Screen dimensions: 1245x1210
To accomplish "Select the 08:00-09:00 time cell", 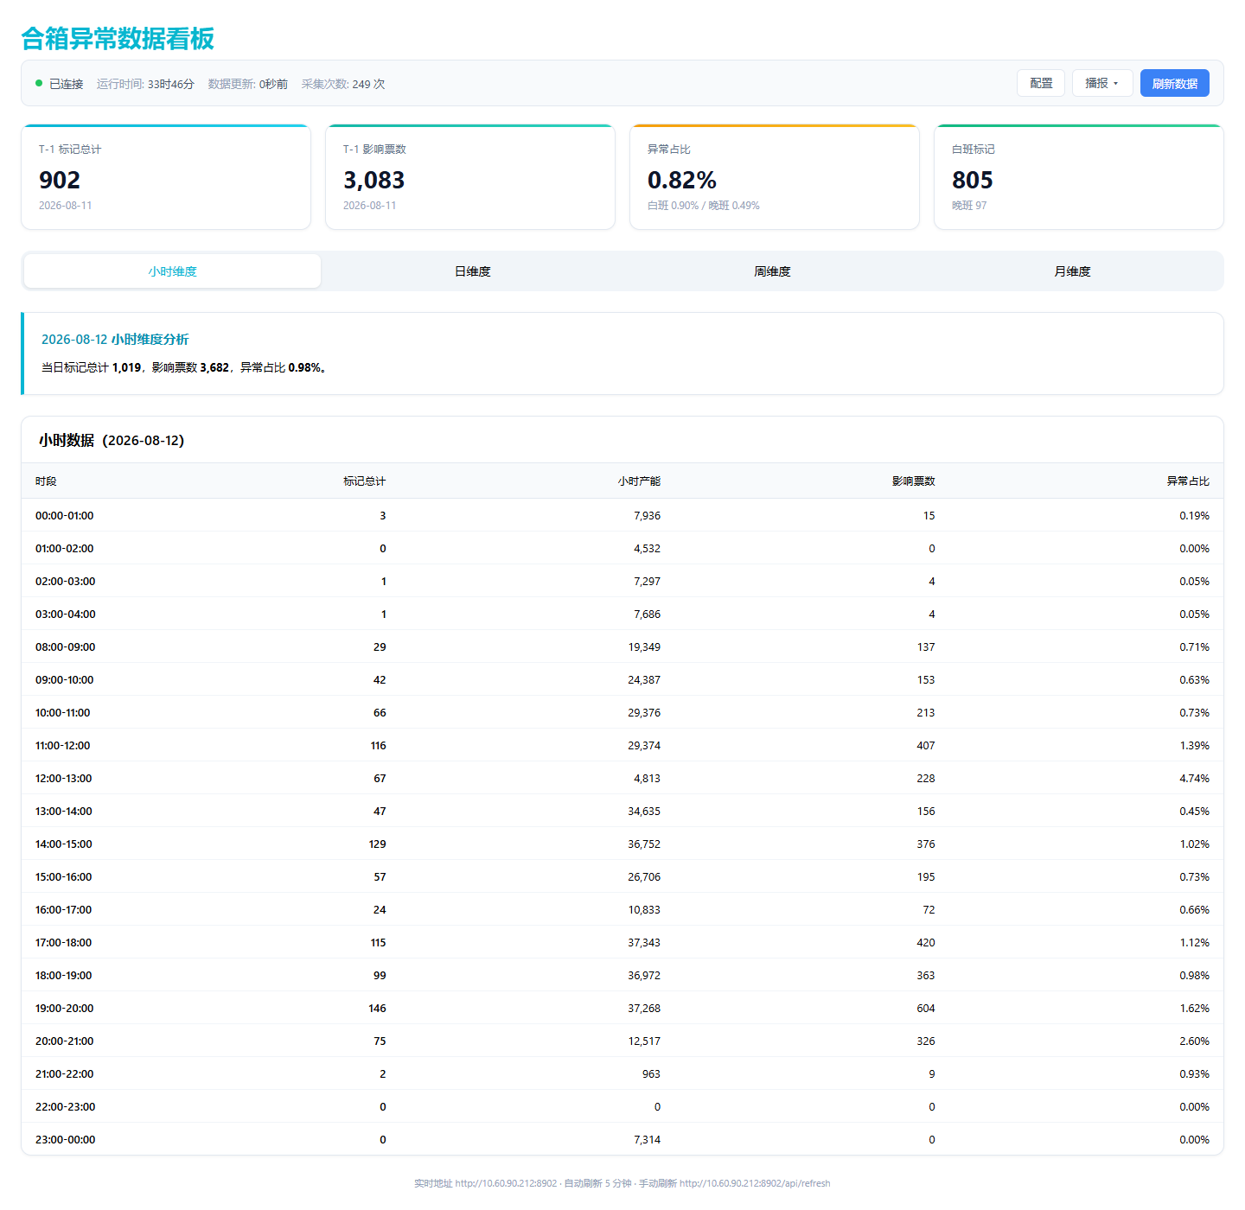I will pyautogui.click(x=66, y=647).
